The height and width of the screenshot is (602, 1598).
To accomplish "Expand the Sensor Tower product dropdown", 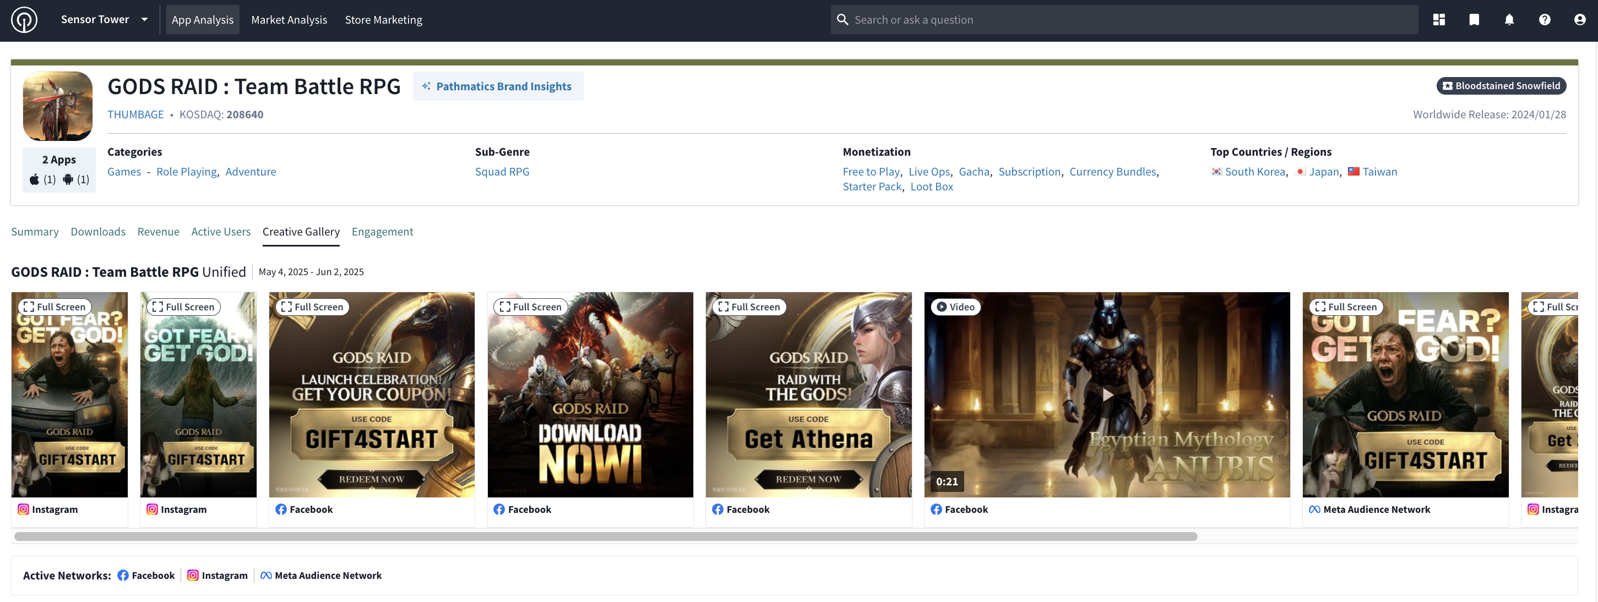I will click(x=144, y=20).
